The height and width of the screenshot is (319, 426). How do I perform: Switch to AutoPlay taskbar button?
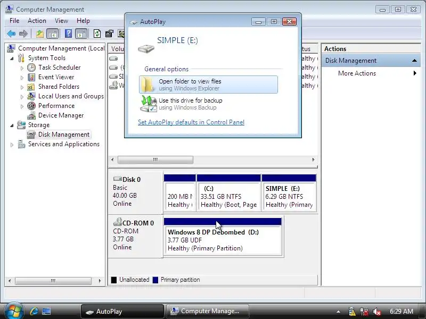[122, 312]
